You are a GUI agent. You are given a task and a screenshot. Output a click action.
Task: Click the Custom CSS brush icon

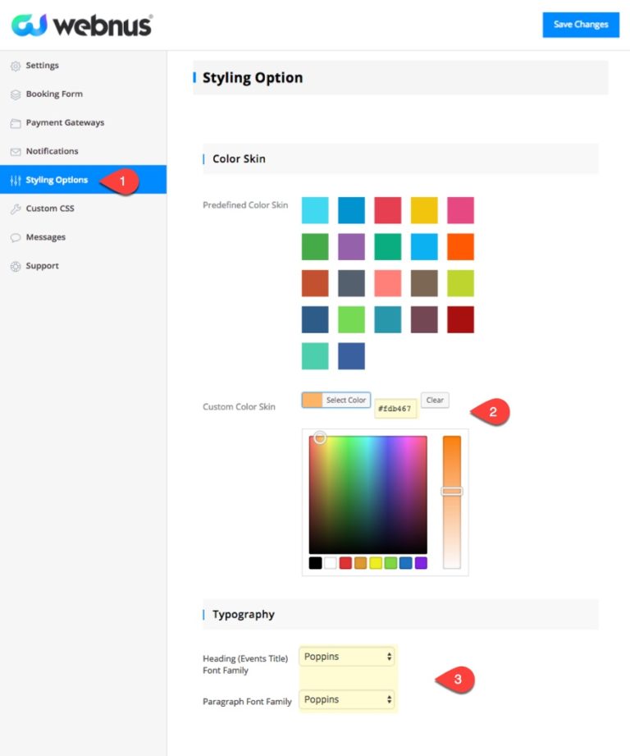pos(16,208)
